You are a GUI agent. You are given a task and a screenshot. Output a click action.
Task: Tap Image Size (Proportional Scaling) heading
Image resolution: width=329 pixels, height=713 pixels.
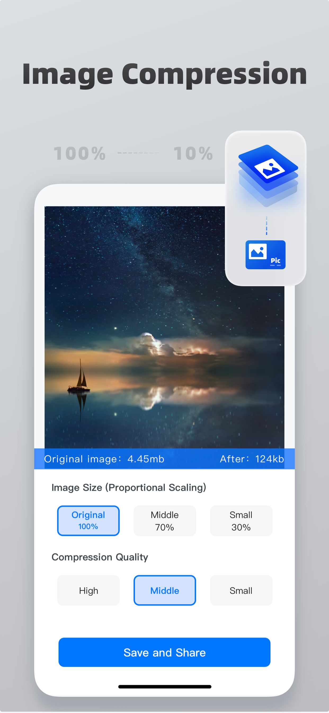(x=129, y=488)
